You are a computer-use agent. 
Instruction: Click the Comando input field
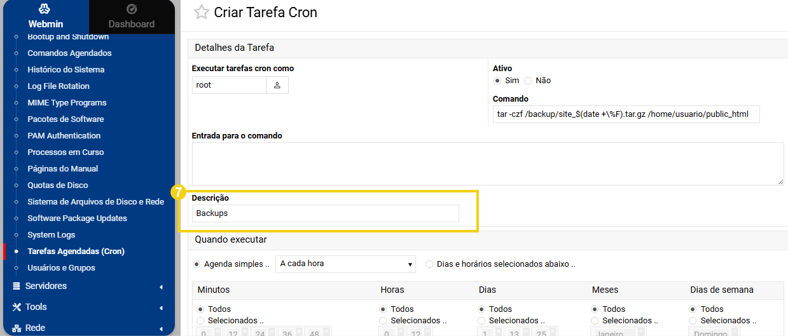(x=626, y=114)
